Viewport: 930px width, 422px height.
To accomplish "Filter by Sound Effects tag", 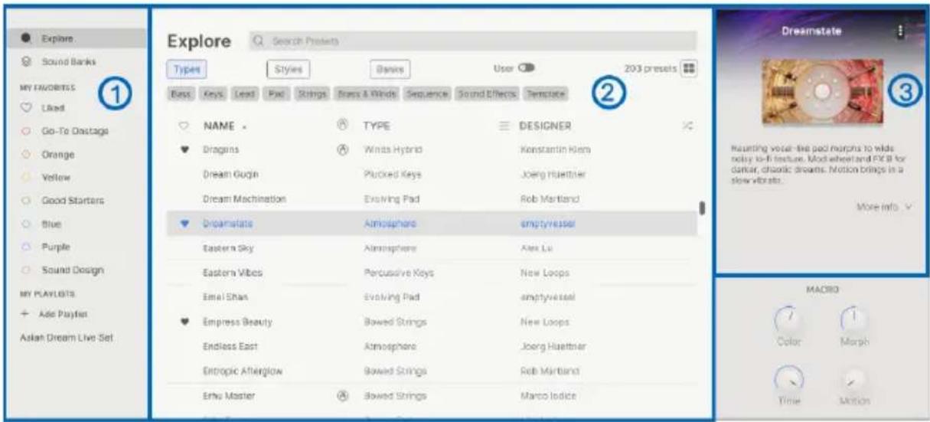I will pyautogui.click(x=488, y=93).
